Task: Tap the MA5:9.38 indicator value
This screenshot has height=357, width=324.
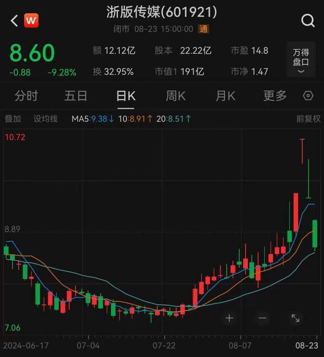Action: coord(93,119)
